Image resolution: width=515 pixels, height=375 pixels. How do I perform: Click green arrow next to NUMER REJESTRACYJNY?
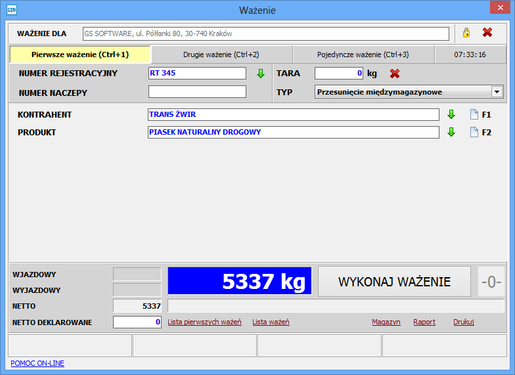coord(260,74)
